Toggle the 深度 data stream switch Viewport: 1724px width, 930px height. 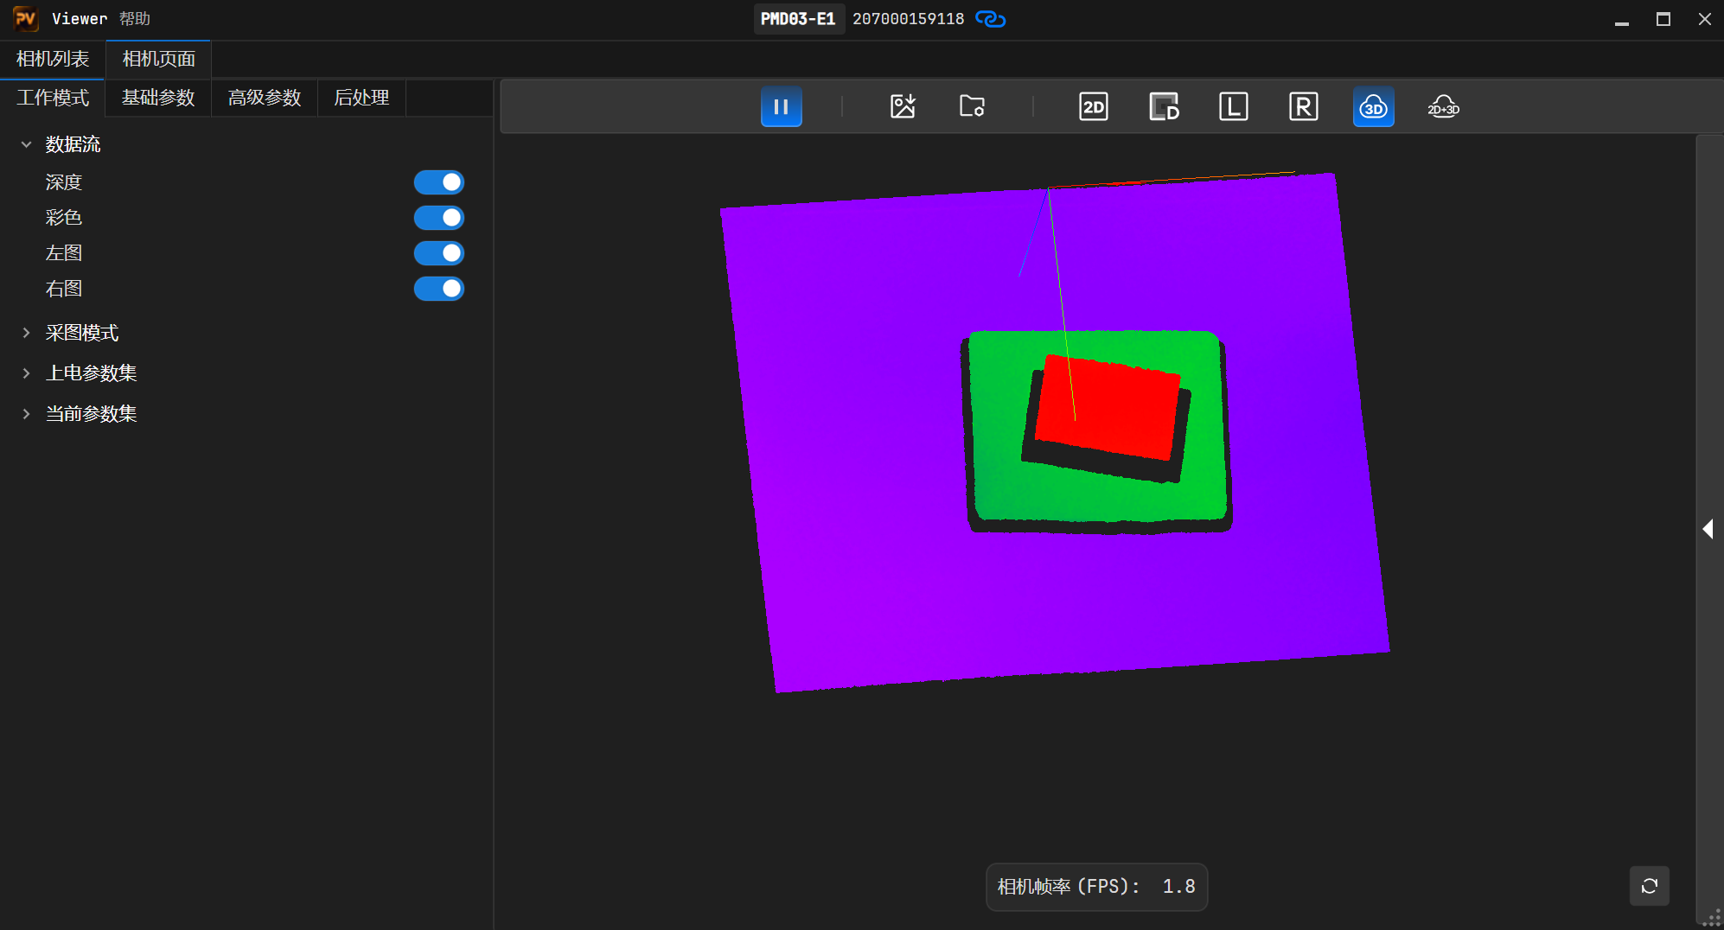click(439, 182)
